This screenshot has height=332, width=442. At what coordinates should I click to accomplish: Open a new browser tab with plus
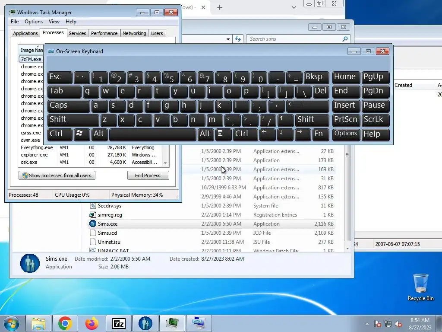220,7
